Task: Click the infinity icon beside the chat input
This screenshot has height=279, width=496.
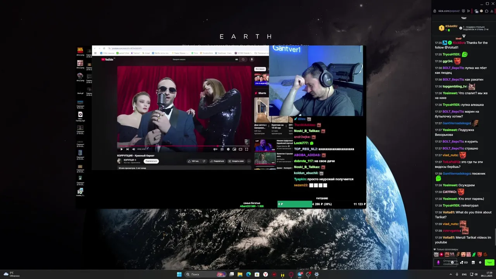Action: pyautogui.click(x=466, y=262)
